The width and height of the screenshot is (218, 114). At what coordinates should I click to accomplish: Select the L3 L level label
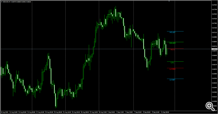click(172, 63)
